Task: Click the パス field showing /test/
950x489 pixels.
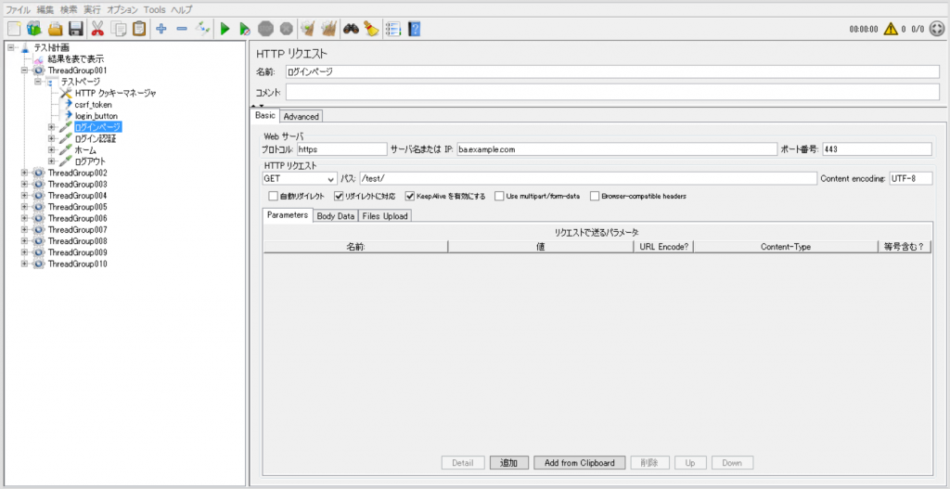Action: [587, 179]
